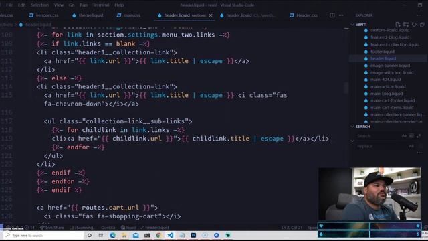
Task: Open main-cart-footer.liquid in explorer
Action: coord(393,100)
